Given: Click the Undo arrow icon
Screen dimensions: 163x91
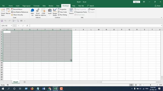Looking at the screenshot, I should [5, 21].
